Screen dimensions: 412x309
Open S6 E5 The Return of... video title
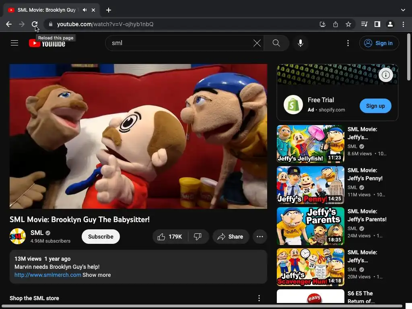tap(361, 297)
